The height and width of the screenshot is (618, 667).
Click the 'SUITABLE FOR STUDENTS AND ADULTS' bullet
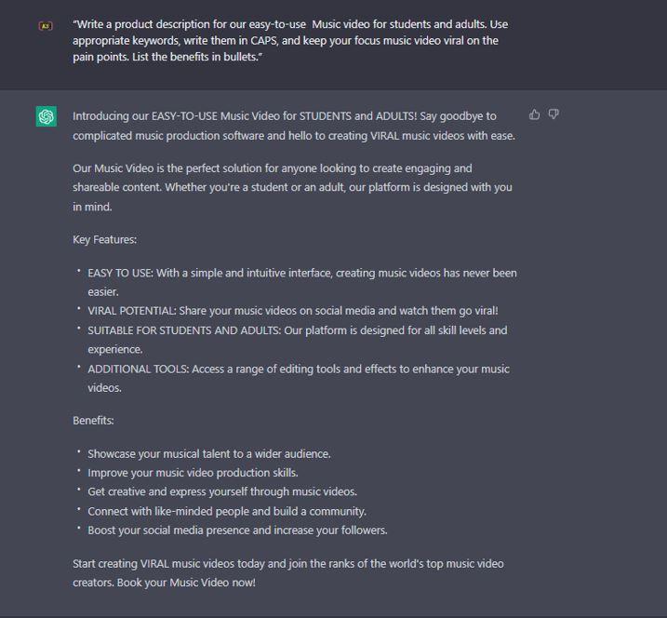tap(298, 340)
